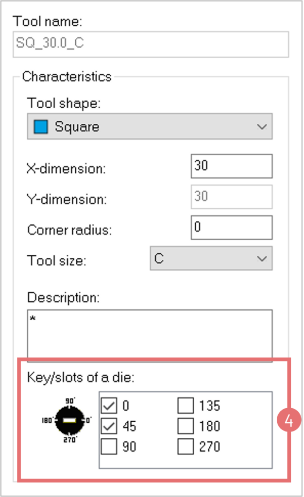304x497 pixels.
Task: Click the Description text box
Action: click(x=150, y=336)
